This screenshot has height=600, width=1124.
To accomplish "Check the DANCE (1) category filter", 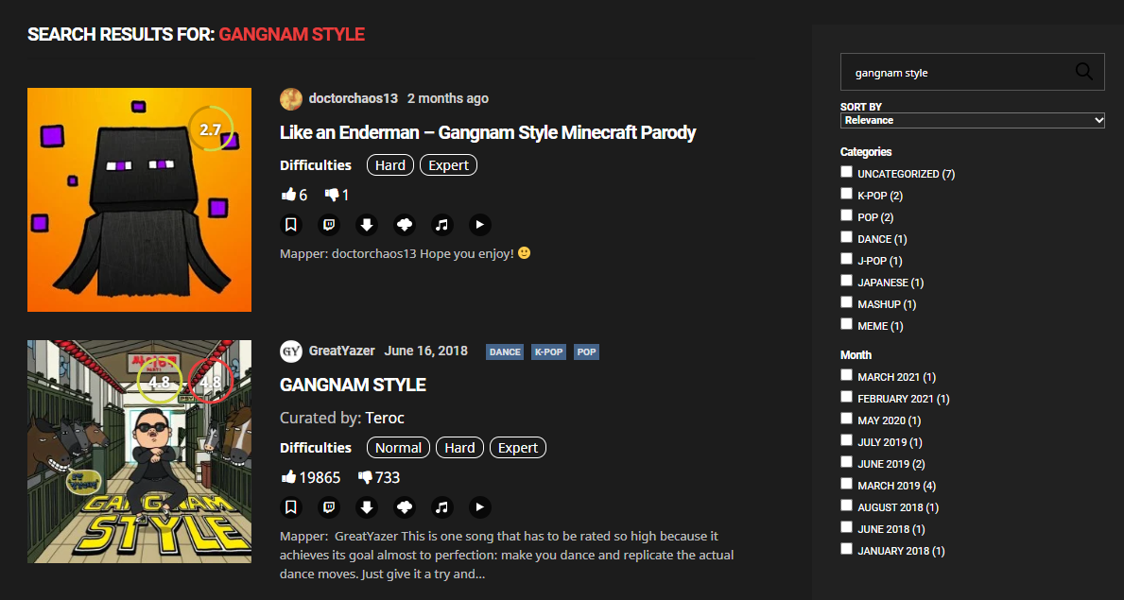I will click(x=847, y=237).
